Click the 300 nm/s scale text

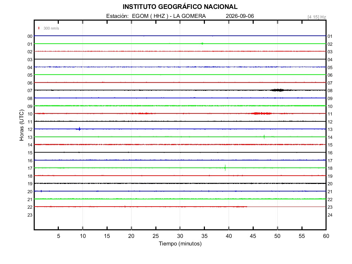point(51,28)
